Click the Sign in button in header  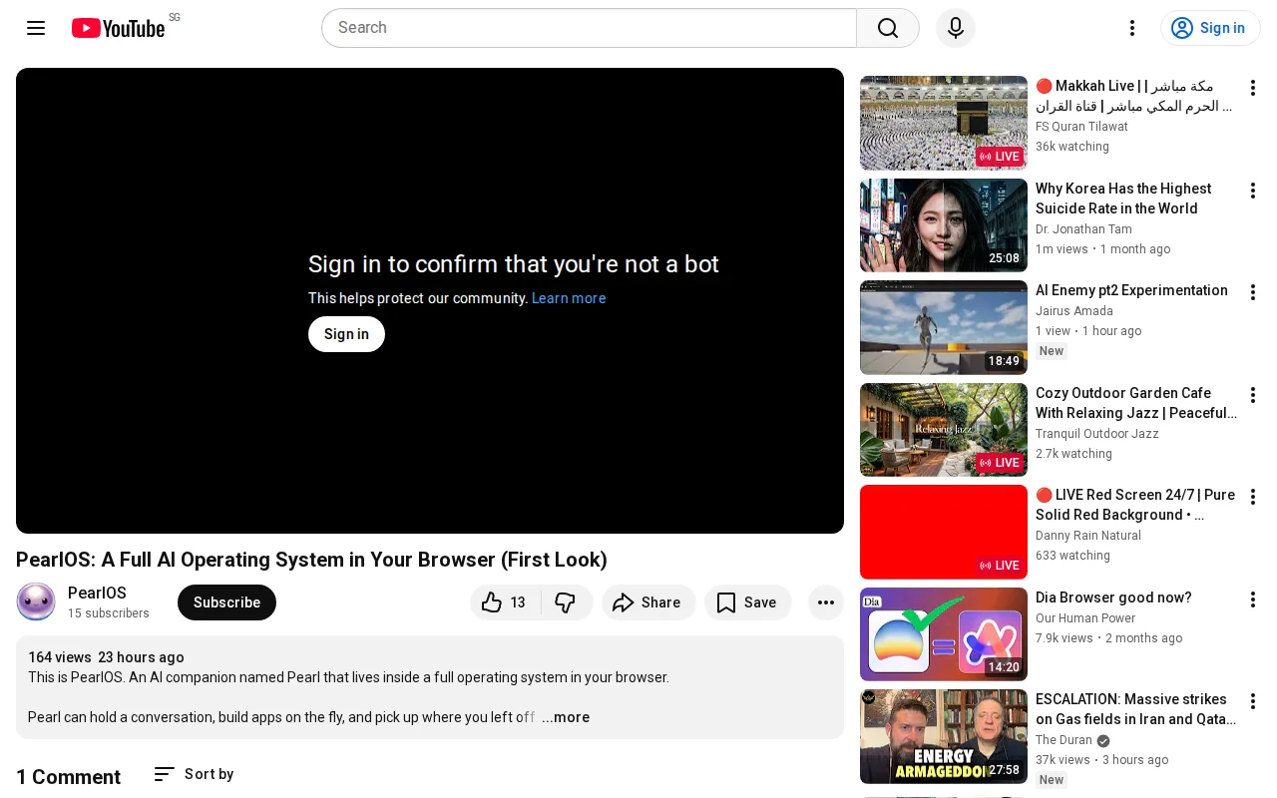point(1210,28)
